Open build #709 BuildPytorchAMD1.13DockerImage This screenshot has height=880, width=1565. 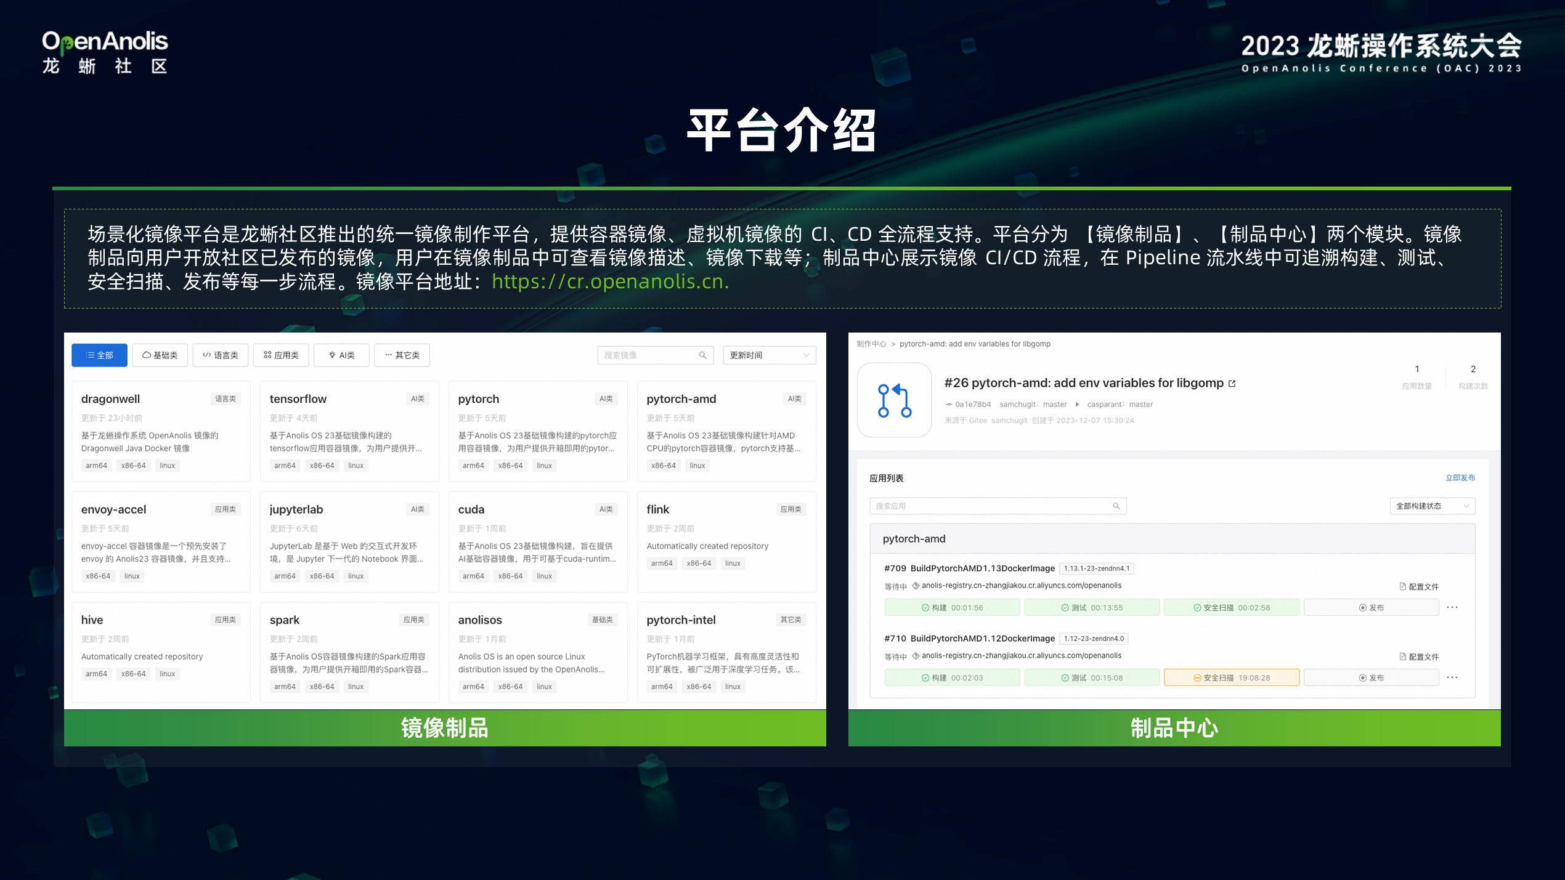(969, 568)
